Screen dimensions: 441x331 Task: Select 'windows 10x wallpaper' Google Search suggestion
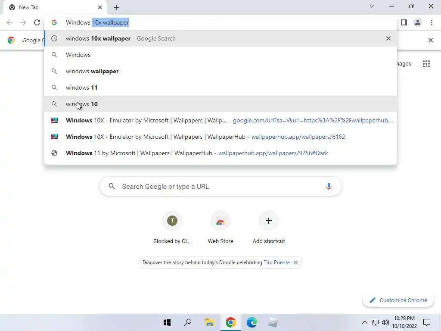(x=220, y=38)
